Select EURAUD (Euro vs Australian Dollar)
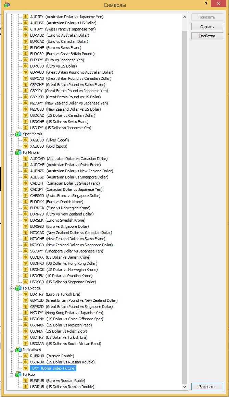The image size is (229, 397). click(60, 35)
